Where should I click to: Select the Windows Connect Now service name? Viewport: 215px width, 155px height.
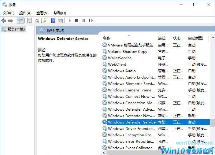132,97
